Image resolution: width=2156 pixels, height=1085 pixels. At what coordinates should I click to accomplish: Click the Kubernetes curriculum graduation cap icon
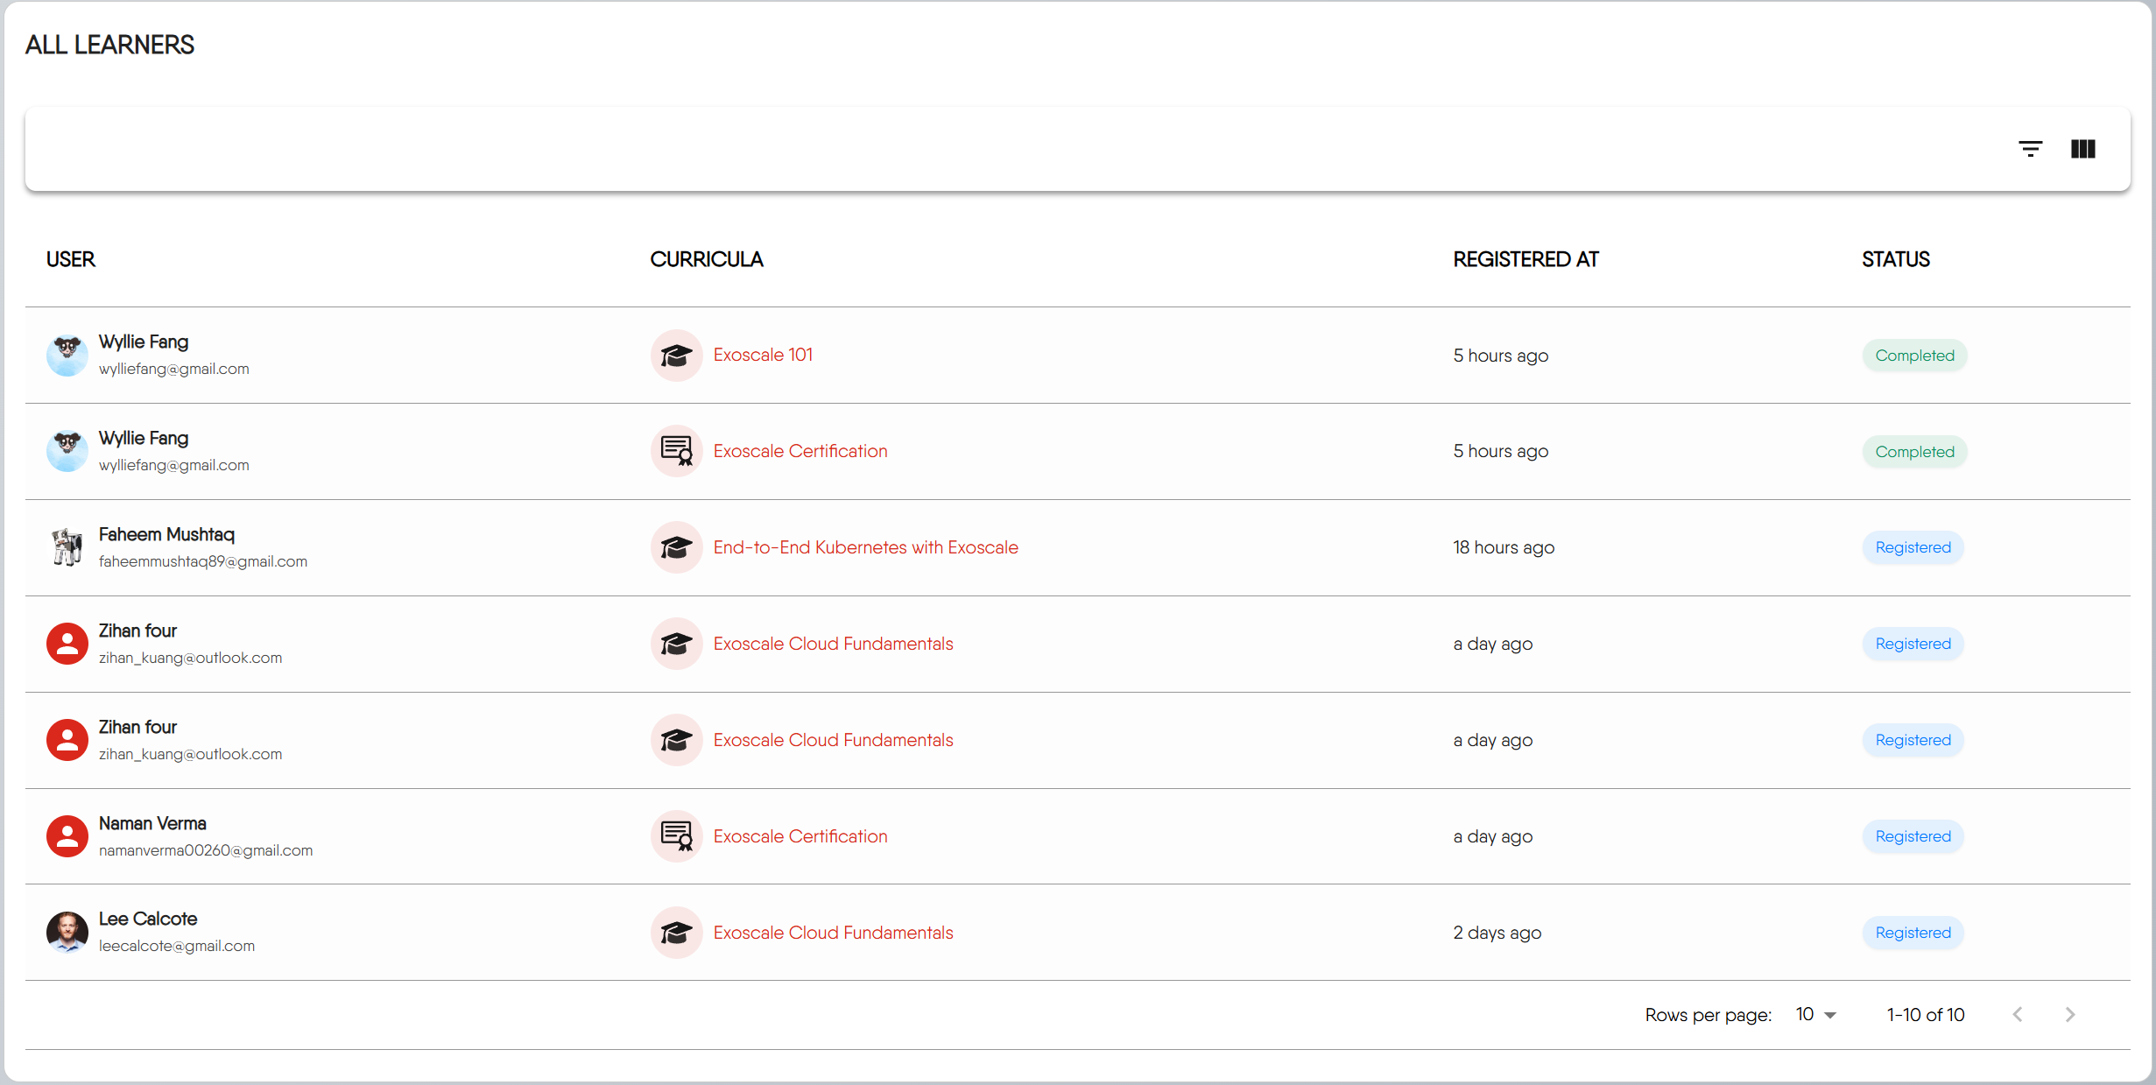tap(676, 548)
